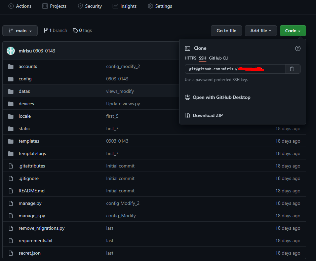The height and width of the screenshot is (261, 316).
Task: Click the locale folder icon
Action: (x=11, y=116)
